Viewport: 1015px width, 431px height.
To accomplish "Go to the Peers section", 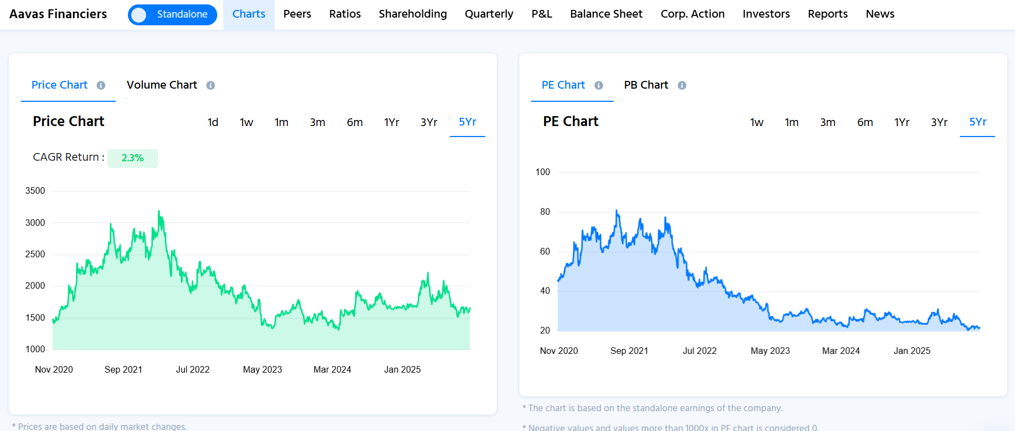I will tap(297, 14).
